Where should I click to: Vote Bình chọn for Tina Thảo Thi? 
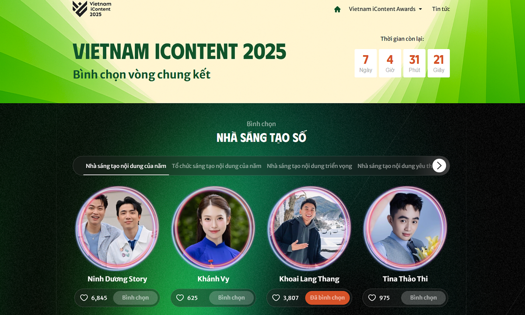[x=423, y=298]
